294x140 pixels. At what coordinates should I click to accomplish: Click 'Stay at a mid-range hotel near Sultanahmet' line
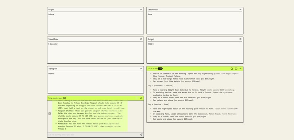(x=184, y=79)
